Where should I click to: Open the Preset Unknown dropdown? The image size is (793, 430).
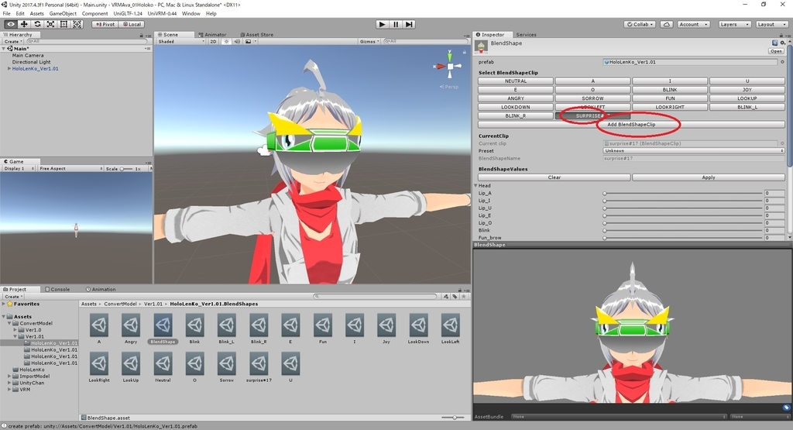tap(693, 151)
